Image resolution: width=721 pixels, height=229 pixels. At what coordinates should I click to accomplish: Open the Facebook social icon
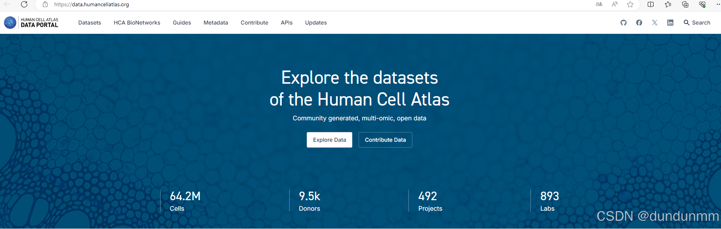click(x=639, y=23)
